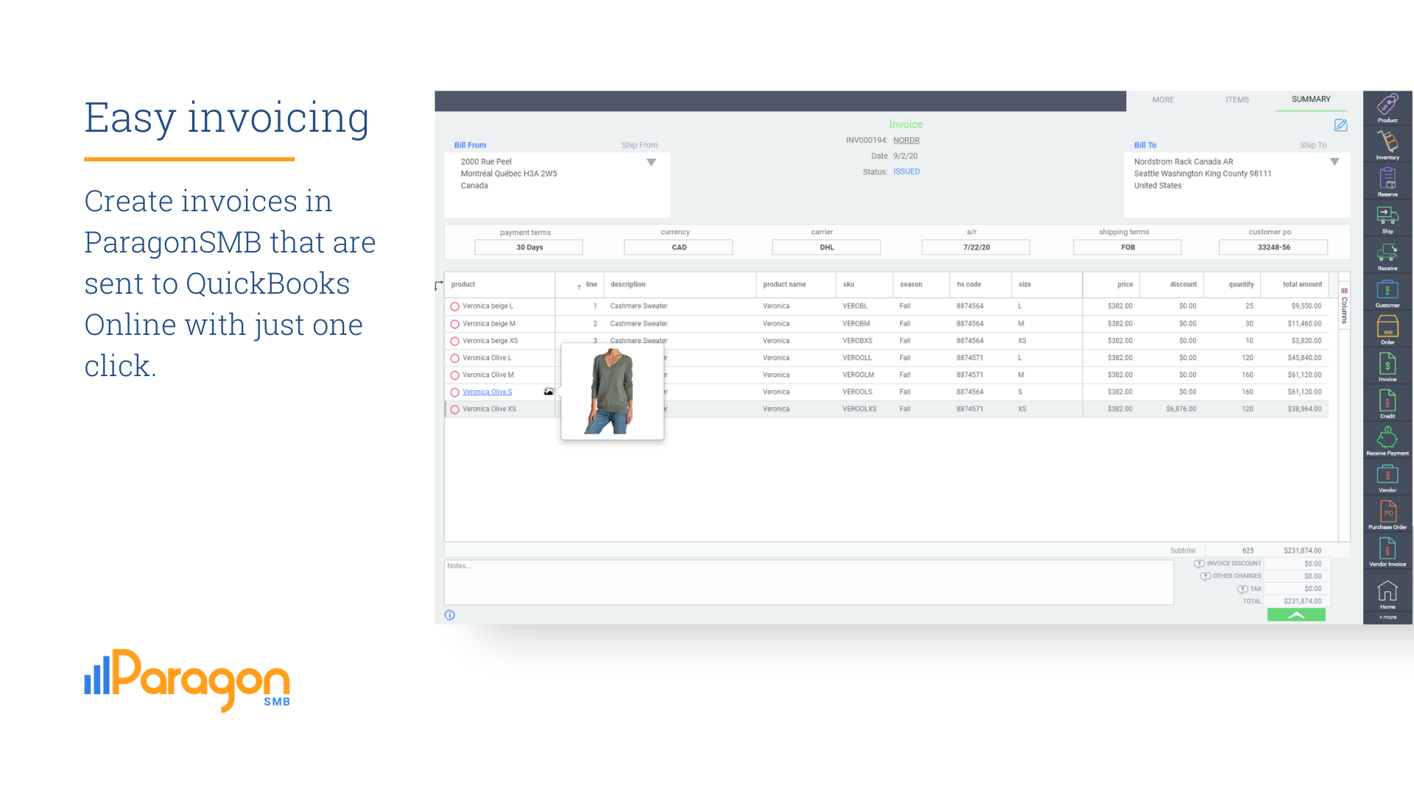Go to Home icon in sidebar
The image size is (1414, 795).
tap(1387, 595)
